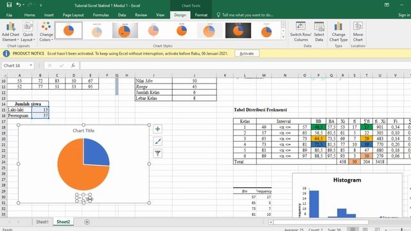This screenshot has width=411, height=231.
Task: Select the Range label cell
Action: coord(153,87)
